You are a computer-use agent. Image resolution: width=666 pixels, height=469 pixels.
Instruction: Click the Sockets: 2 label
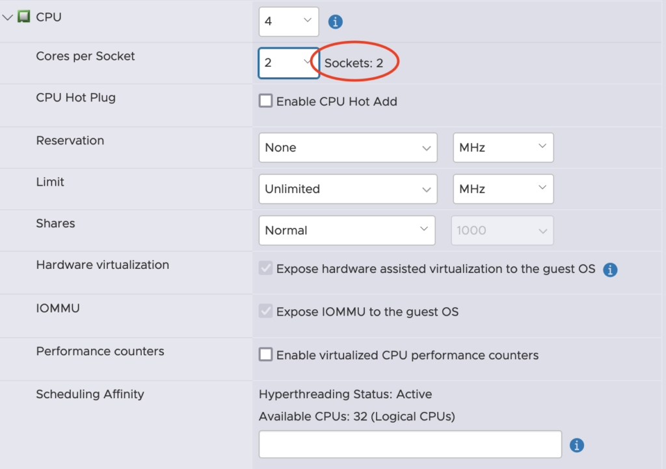click(x=354, y=64)
